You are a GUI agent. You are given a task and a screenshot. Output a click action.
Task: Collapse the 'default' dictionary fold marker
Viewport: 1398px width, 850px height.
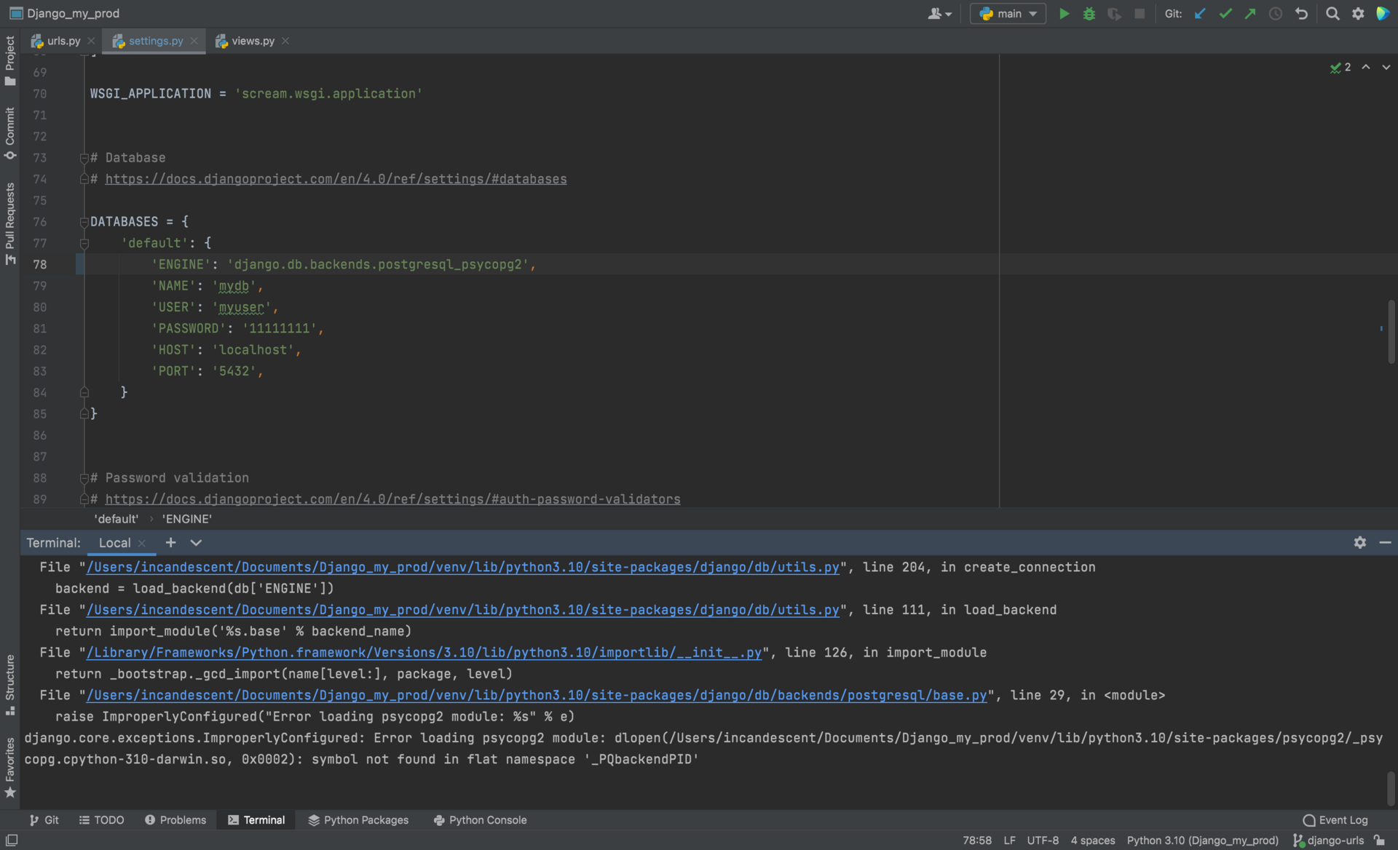pos(84,243)
